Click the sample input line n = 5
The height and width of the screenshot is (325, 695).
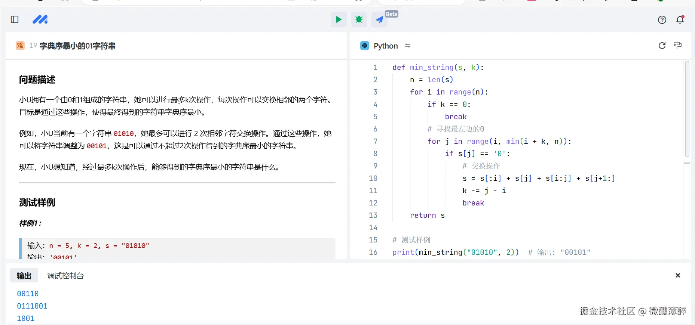(88, 245)
